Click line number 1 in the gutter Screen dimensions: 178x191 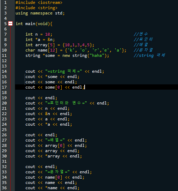point(6,2)
